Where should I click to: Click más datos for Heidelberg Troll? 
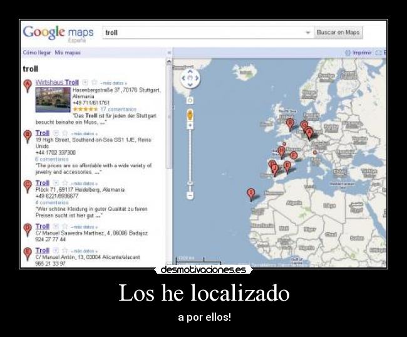(84, 184)
